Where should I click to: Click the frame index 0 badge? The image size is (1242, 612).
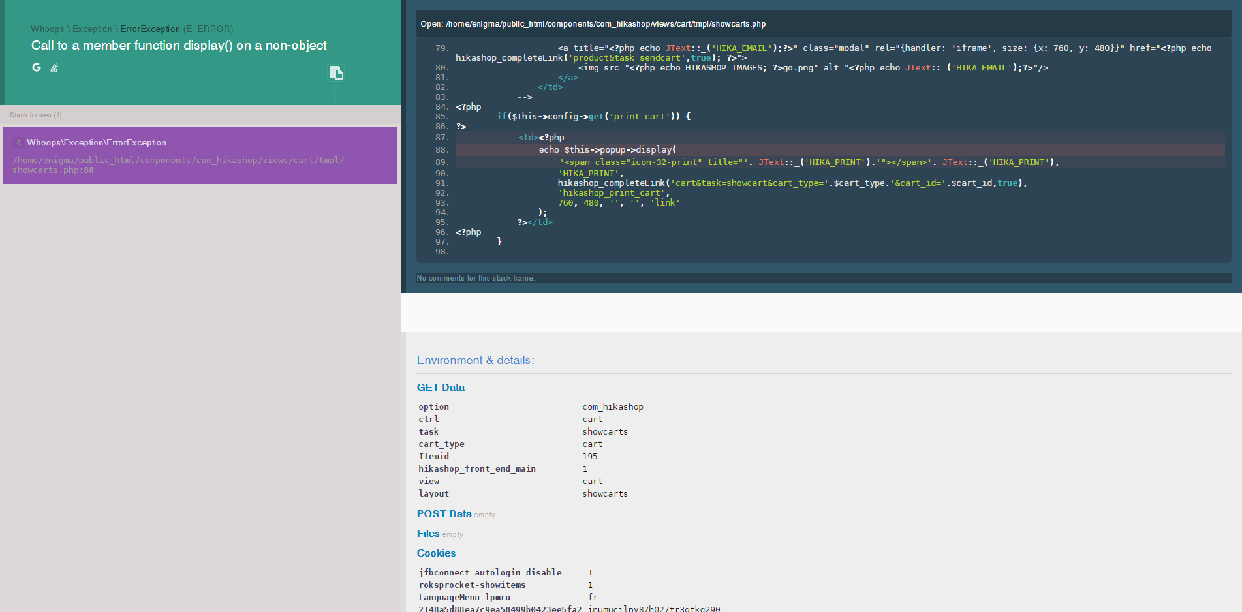tap(18, 143)
